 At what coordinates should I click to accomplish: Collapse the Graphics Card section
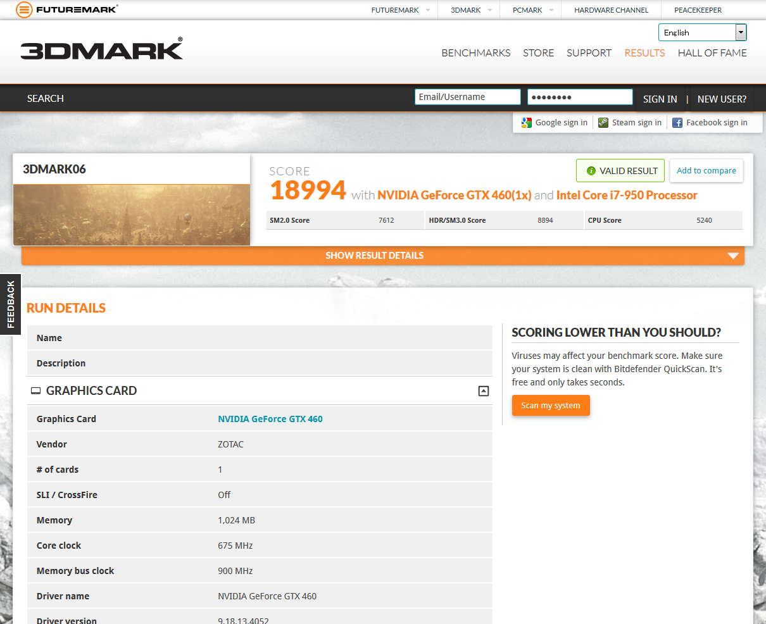tap(484, 391)
